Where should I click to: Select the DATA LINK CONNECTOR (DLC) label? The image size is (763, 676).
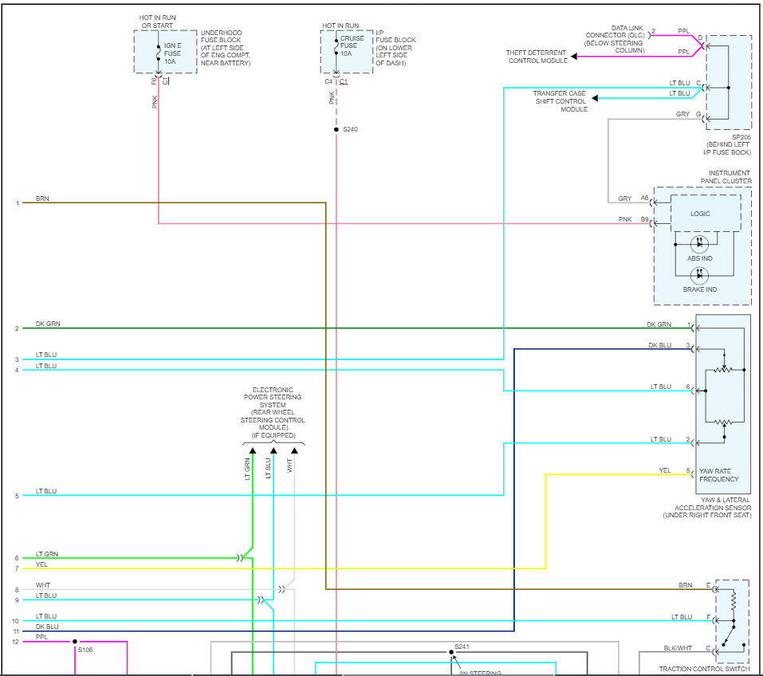(x=615, y=39)
